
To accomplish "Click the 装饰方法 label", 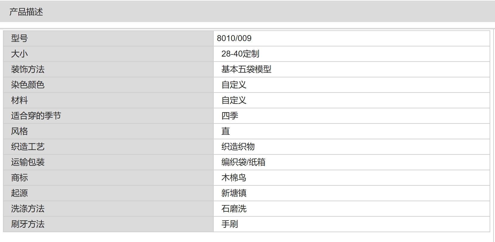I will 28,69.
